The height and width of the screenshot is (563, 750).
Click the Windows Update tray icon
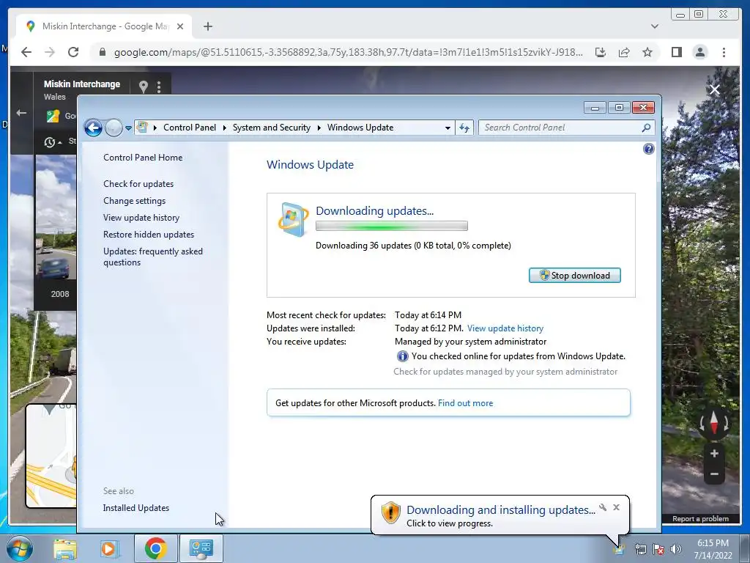(620, 549)
